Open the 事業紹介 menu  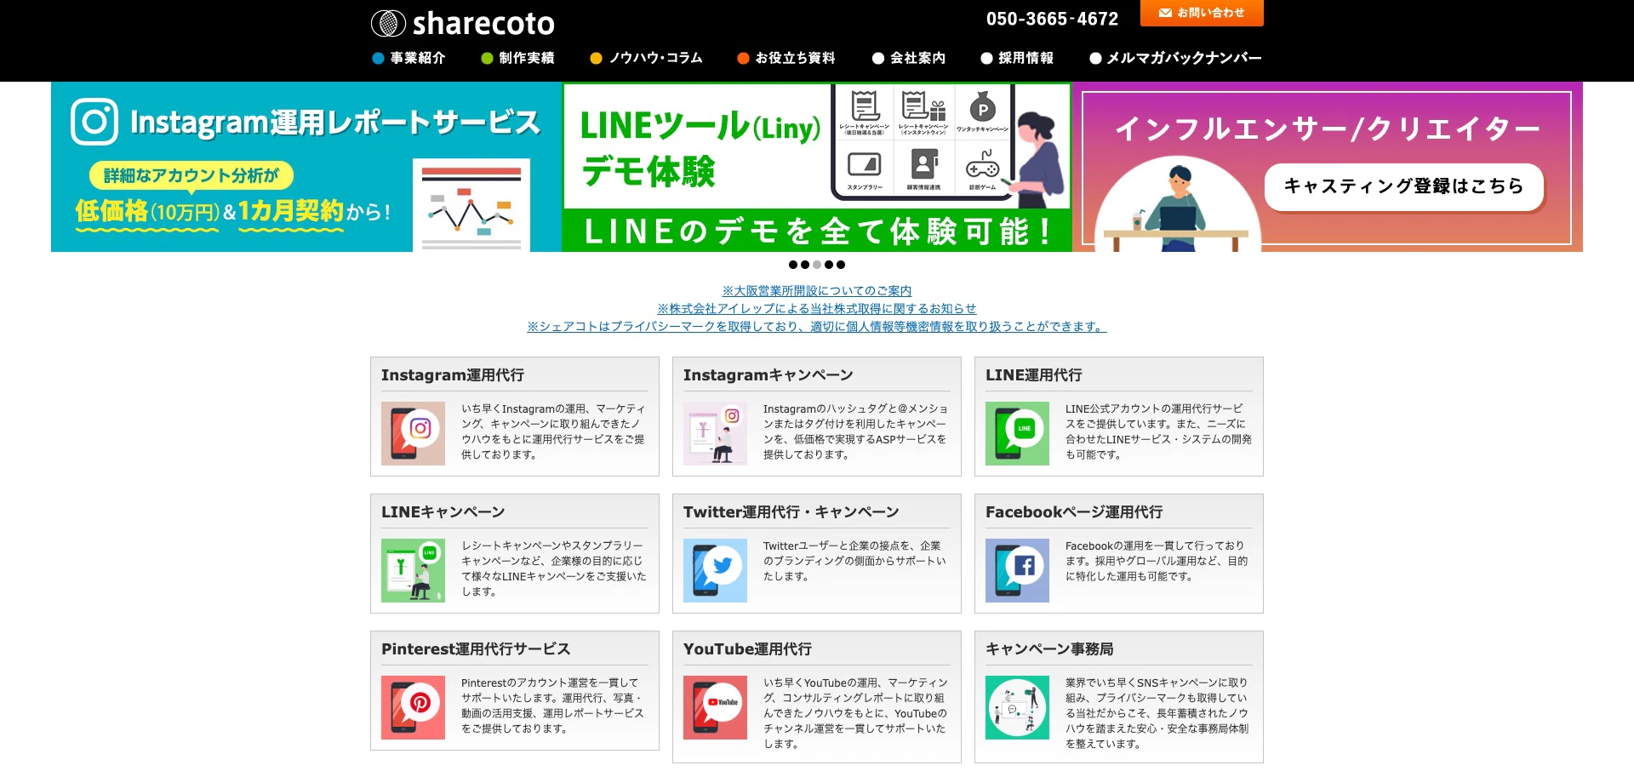coord(409,58)
